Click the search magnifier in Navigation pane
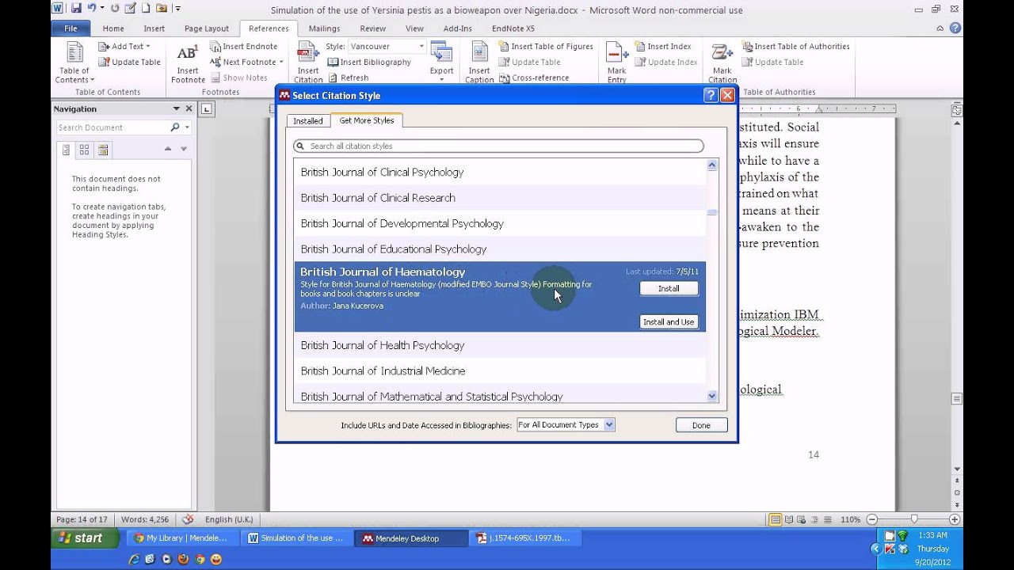Image resolution: width=1014 pixels, height=570 pixels. click(x=175, y=127)
